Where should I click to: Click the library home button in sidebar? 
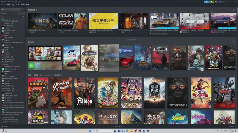coord(11,9)
